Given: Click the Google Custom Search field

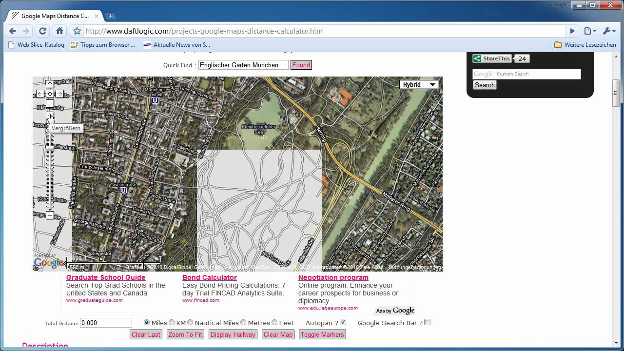Looking at the screenshot, I should click(526, 74).
